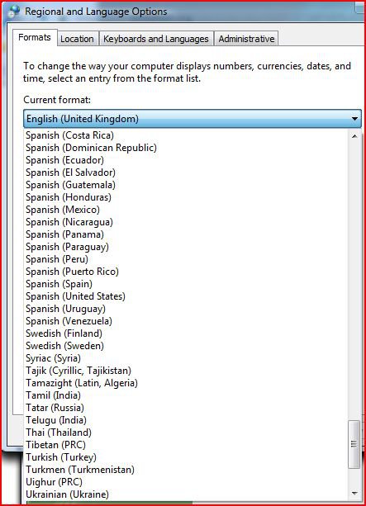Image resolution: width=366 pixels, height=506 pixels.
Task: Click the scrollbar thumb grip
Action: (354, 444)
